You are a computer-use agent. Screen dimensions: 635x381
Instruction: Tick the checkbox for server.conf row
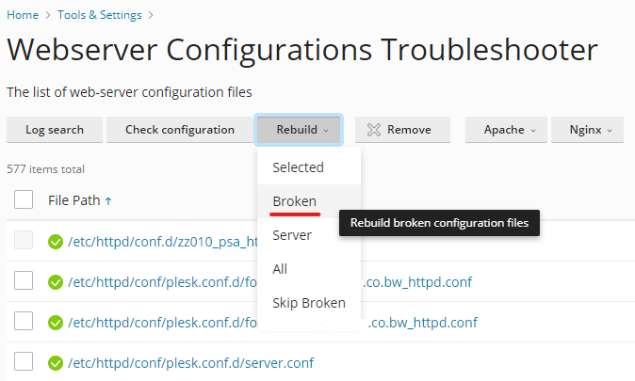click(x=24, y=362)
